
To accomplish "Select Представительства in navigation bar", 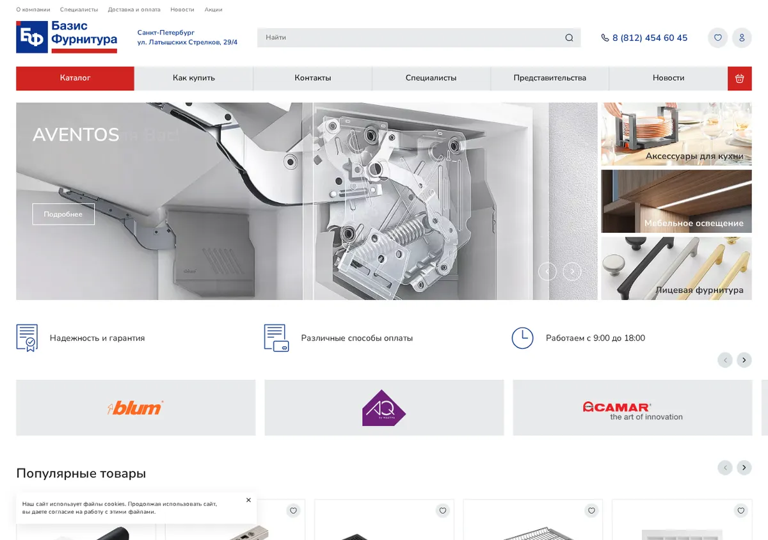I will tap(550, 78).
